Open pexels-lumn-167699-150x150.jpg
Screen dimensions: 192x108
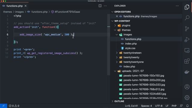tap(144, 76)
